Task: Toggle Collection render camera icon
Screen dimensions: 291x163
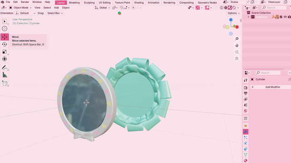Action: click(289, 17)
